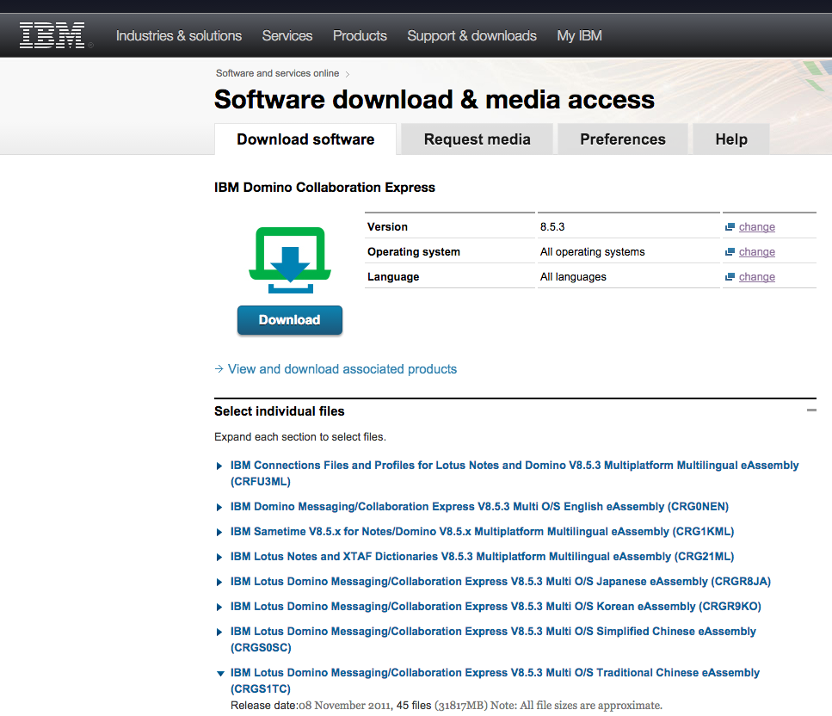Viewport: 832px width, 716px height.
Task: Click the All operating systems value
Action: [x=592, y=252]
